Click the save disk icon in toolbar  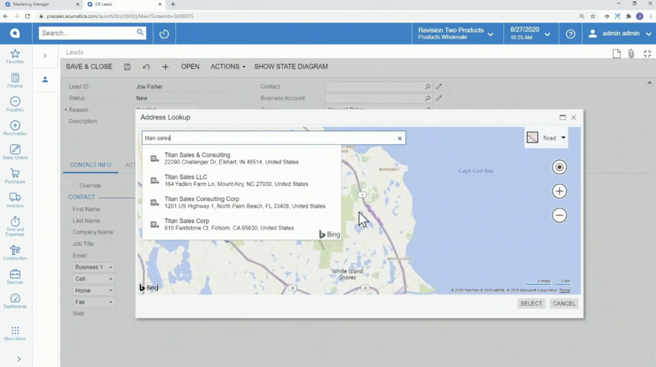127,67
